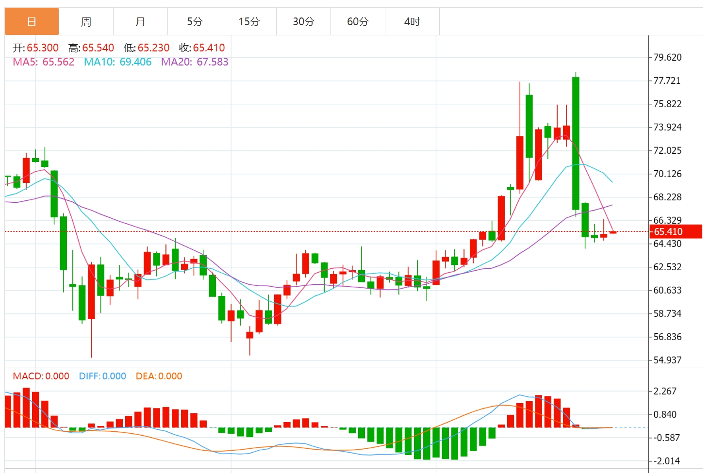The height and width of the screenshot is (473, 711).
Task: Click the 79.620 price axis label
Action: coord(667,57)
